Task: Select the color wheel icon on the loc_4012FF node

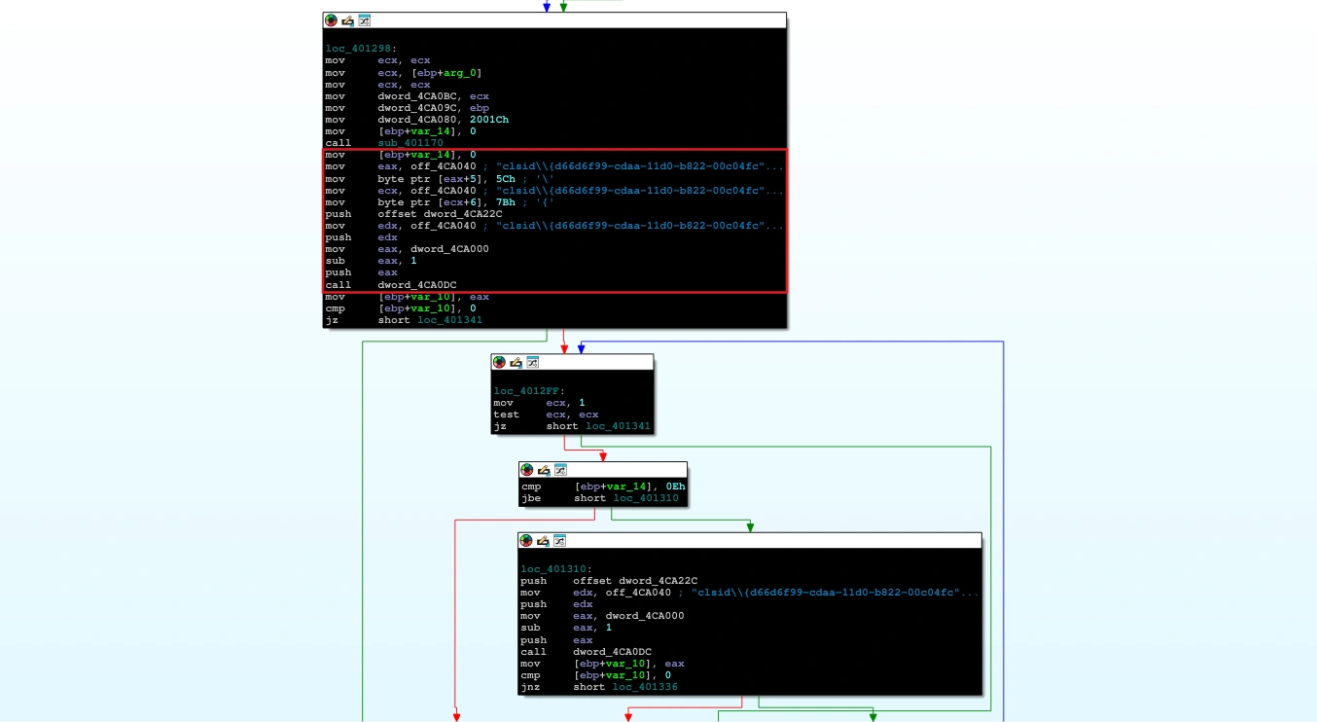Action: pyautogui.click(x=499, y=362)
